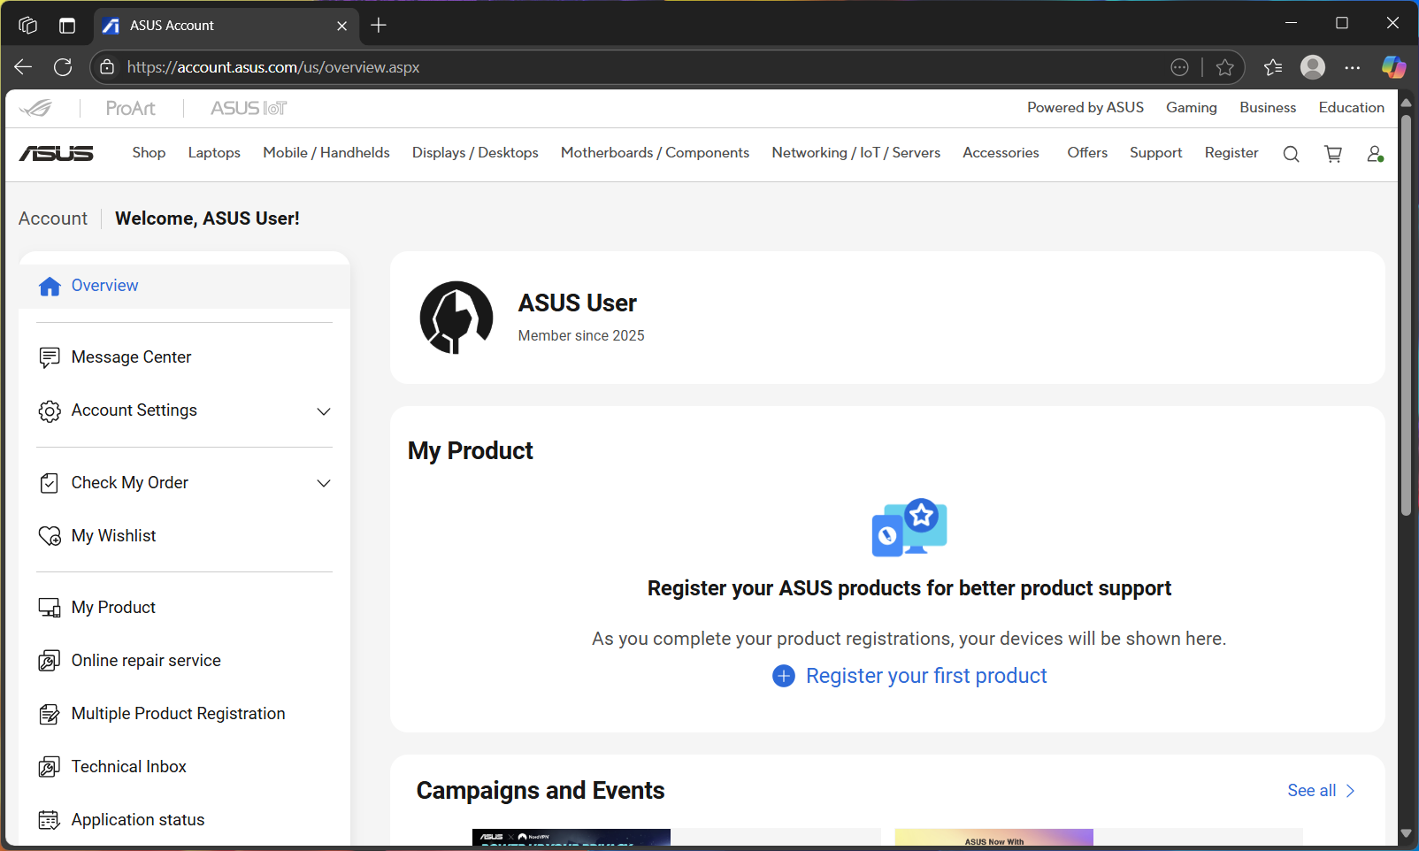
Task: Open the shopping cart icon
Action: (1333, 154)
